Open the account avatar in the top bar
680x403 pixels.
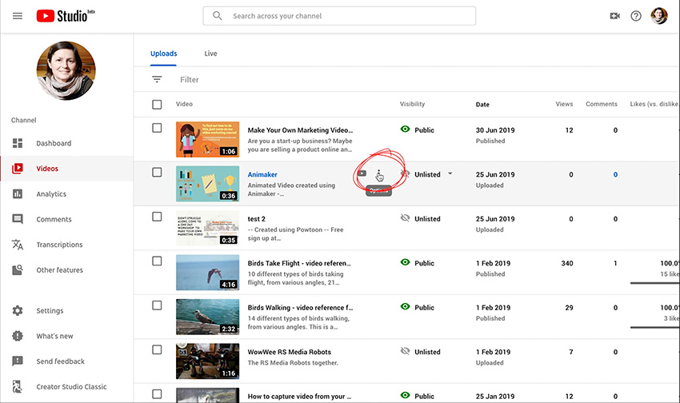(659, 16)
